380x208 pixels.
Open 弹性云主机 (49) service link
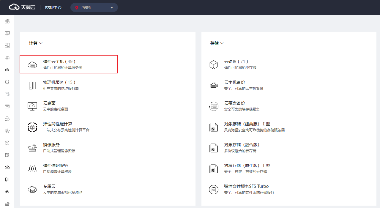59,62
